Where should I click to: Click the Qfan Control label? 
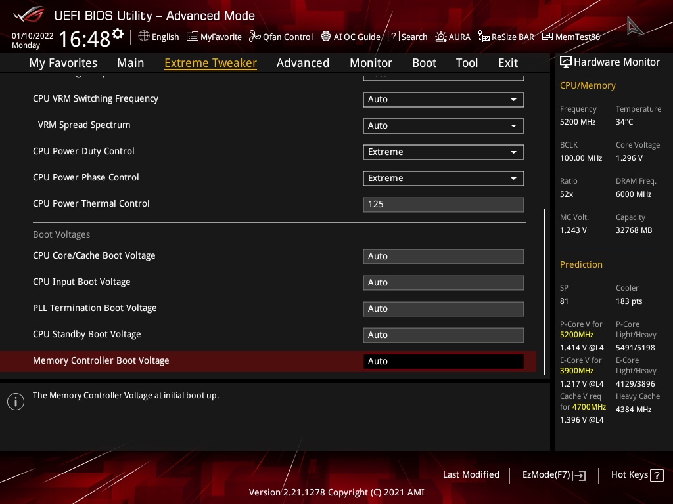pos(288,37)
